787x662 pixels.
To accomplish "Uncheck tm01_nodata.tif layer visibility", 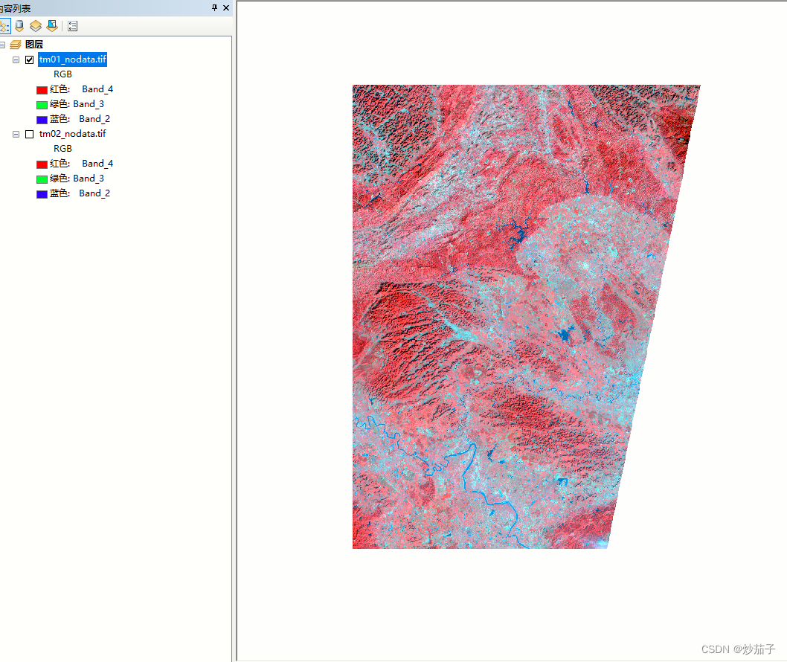I will click(x=30, y=60).
